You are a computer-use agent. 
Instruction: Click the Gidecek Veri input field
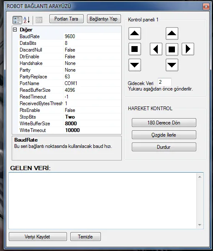pos(164,82)
